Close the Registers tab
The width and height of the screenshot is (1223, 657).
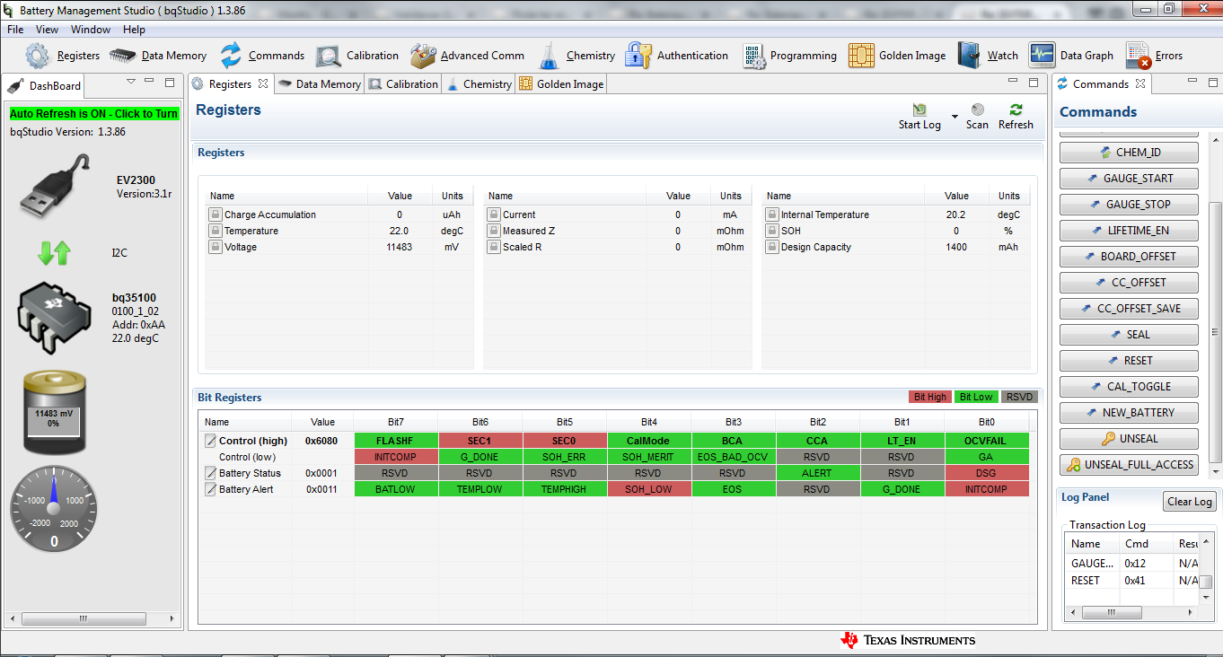tap(263, 83)
